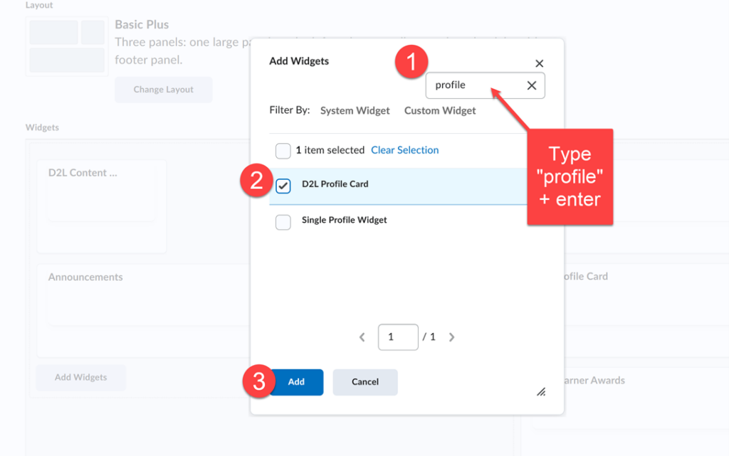This screenshot has width=729, height=456.
Task: Click the Change Layout button
Action: pyautogui.click(x=163, y=90)
